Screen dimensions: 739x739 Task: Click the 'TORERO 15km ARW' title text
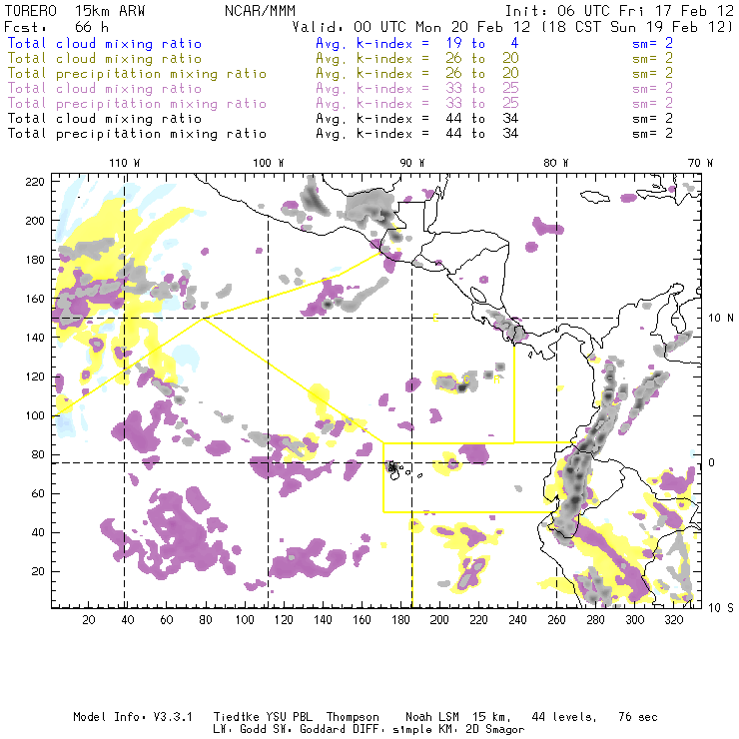[x=75, y=11]
